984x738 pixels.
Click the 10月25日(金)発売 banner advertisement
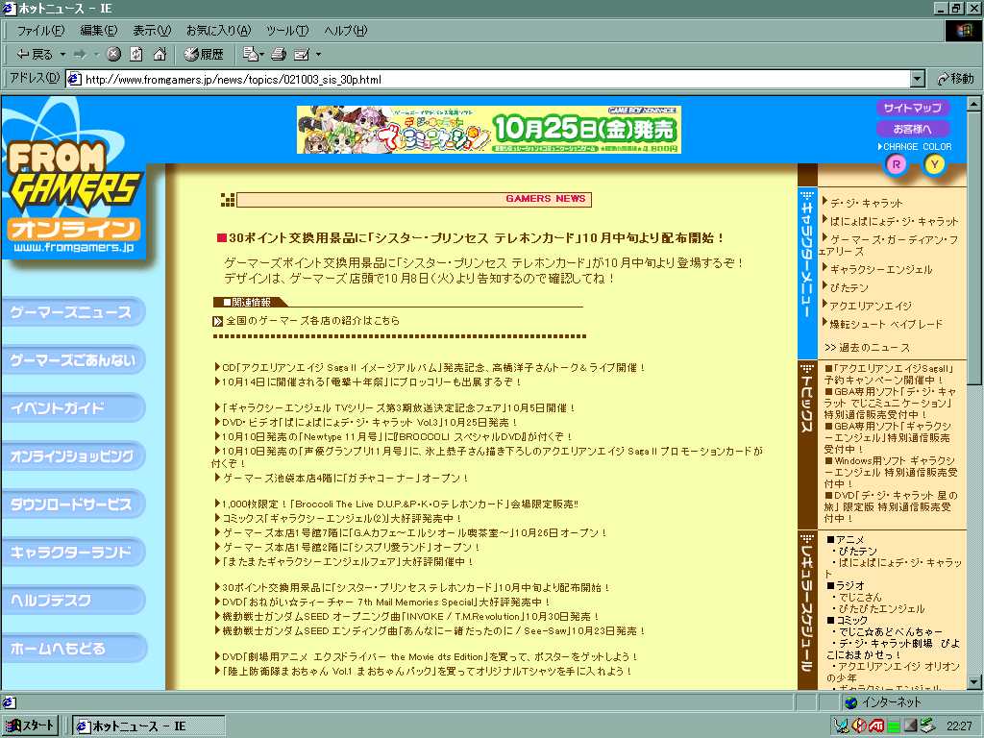489,130
